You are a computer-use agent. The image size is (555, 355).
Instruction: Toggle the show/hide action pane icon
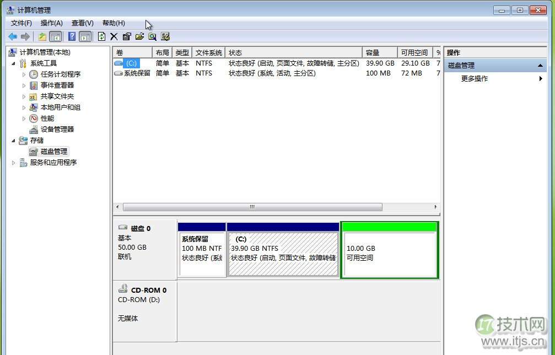85,36
